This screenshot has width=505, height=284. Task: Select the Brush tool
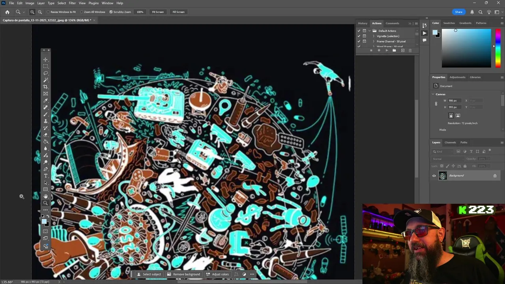[x=46, y=114]
